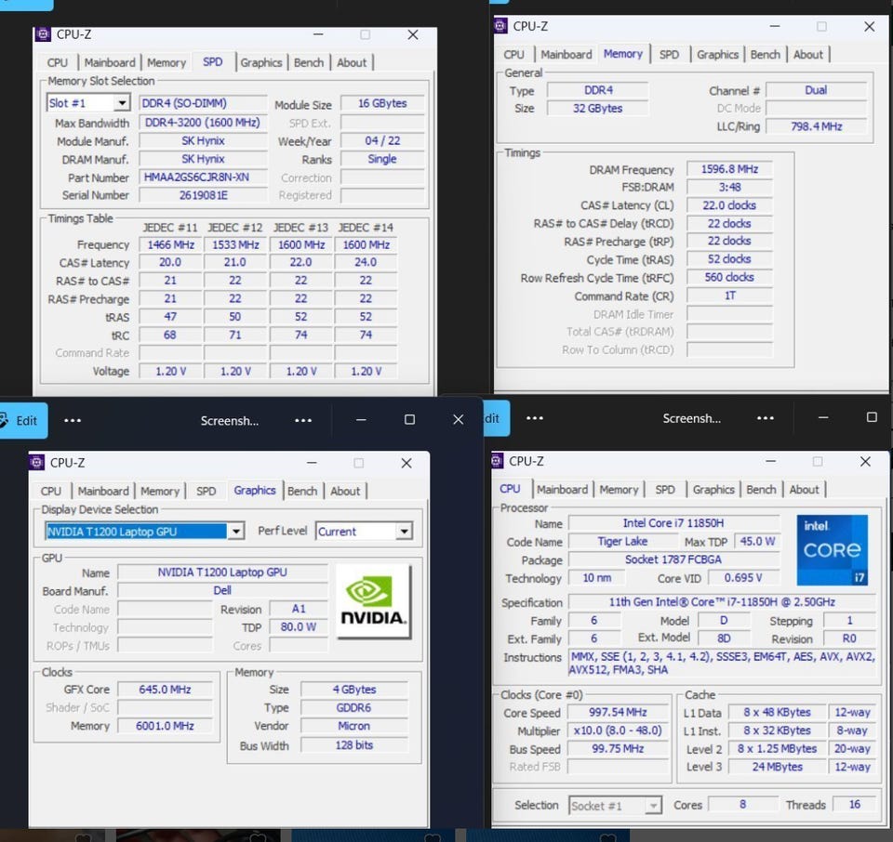The height and width of the screenshot is (842, 893).
Task: Click the Multiplier value x10.0 (8.0 - 48.0)
Action: pos(618,730)
